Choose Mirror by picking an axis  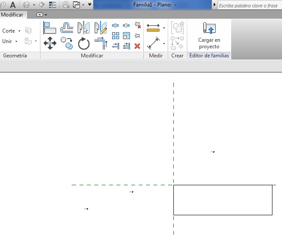(83, 28)
